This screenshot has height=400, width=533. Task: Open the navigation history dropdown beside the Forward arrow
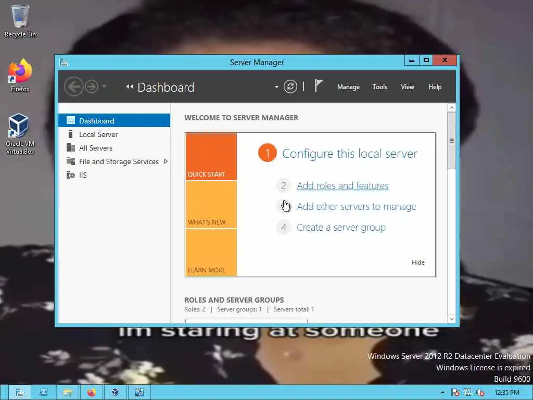(104, 86)
